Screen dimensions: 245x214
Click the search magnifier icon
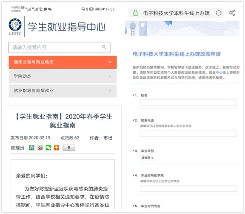[104, 47]
